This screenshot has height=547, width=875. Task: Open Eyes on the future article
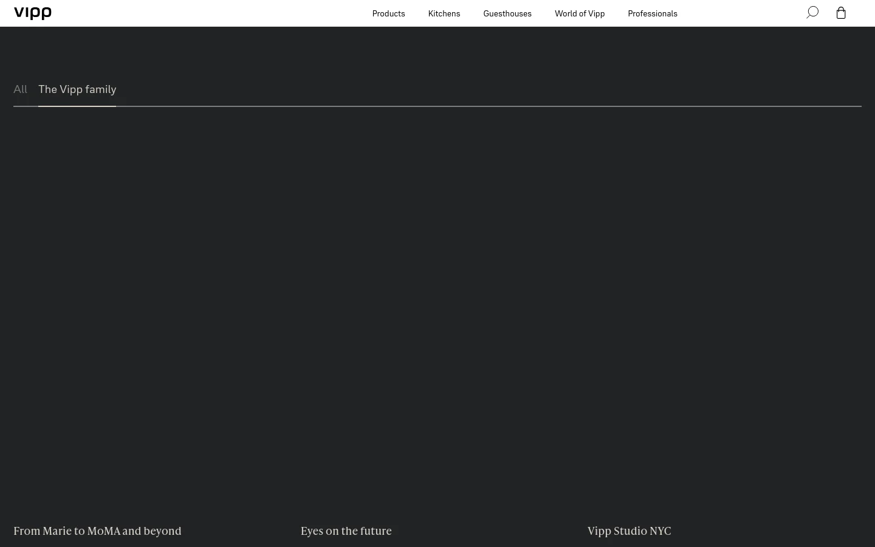tap(346, 531)
